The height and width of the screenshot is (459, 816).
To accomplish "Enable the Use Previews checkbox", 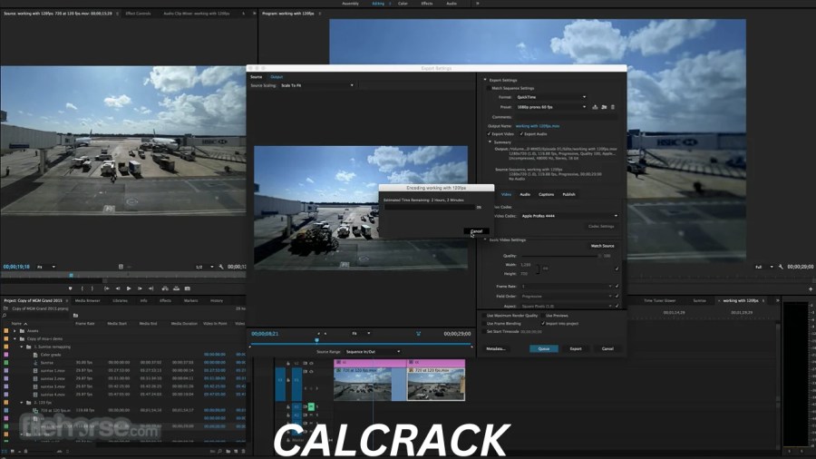I will (x=543, y=316).
